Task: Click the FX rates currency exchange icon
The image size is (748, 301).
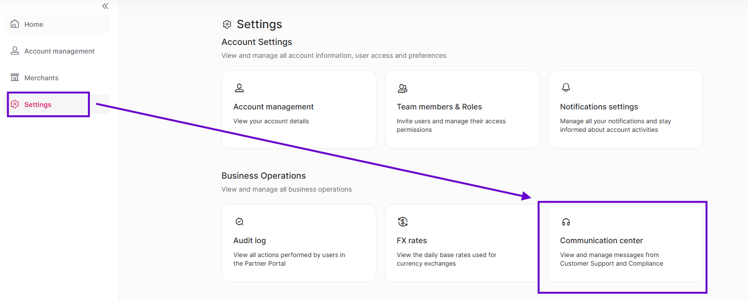Action: [403, 222]
